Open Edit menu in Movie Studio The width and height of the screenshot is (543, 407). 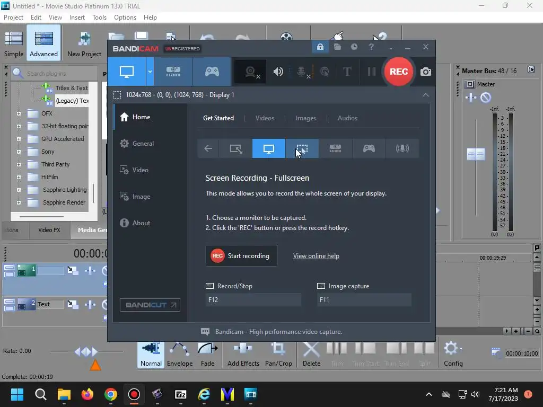point(36,17)
